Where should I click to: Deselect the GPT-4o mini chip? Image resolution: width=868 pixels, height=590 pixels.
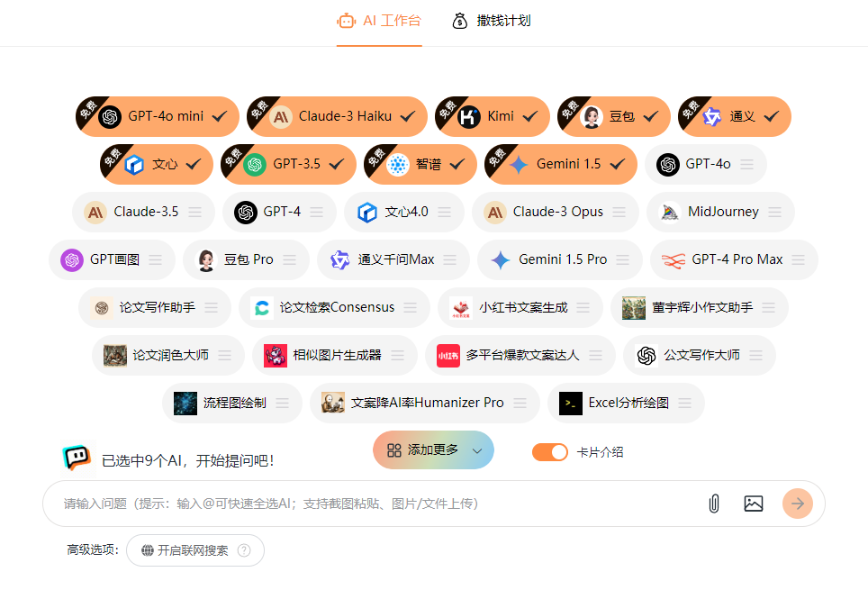158,116
